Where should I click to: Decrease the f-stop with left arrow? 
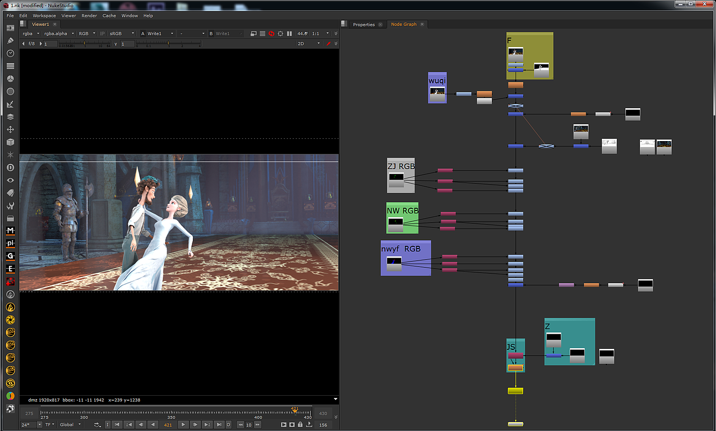coord(23,43)
